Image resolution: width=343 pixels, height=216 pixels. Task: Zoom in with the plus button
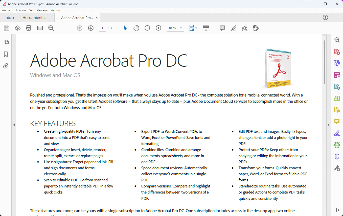(x=158, y=28)
